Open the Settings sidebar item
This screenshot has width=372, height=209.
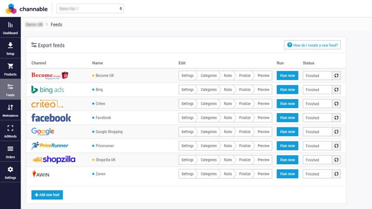[10, 172]
